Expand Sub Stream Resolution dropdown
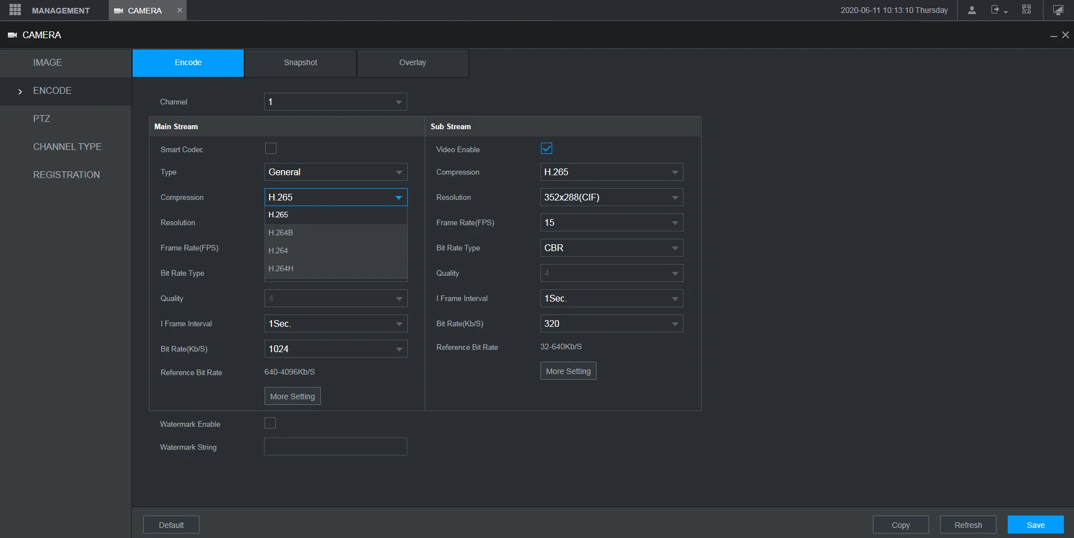Viewport: 1074px width, 538px height. tap(611, 197)
